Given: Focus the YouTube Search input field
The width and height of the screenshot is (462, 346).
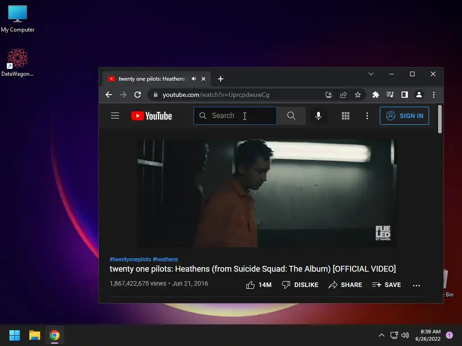Looking at the screenshot, I should coord(235,116).
